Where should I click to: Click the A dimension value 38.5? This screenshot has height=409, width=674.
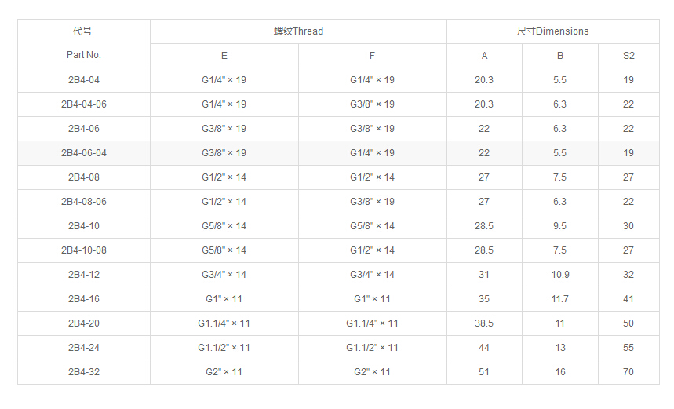pos(484,323)
